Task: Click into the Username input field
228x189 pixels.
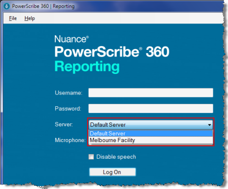Action: click(x=151, y=93)
